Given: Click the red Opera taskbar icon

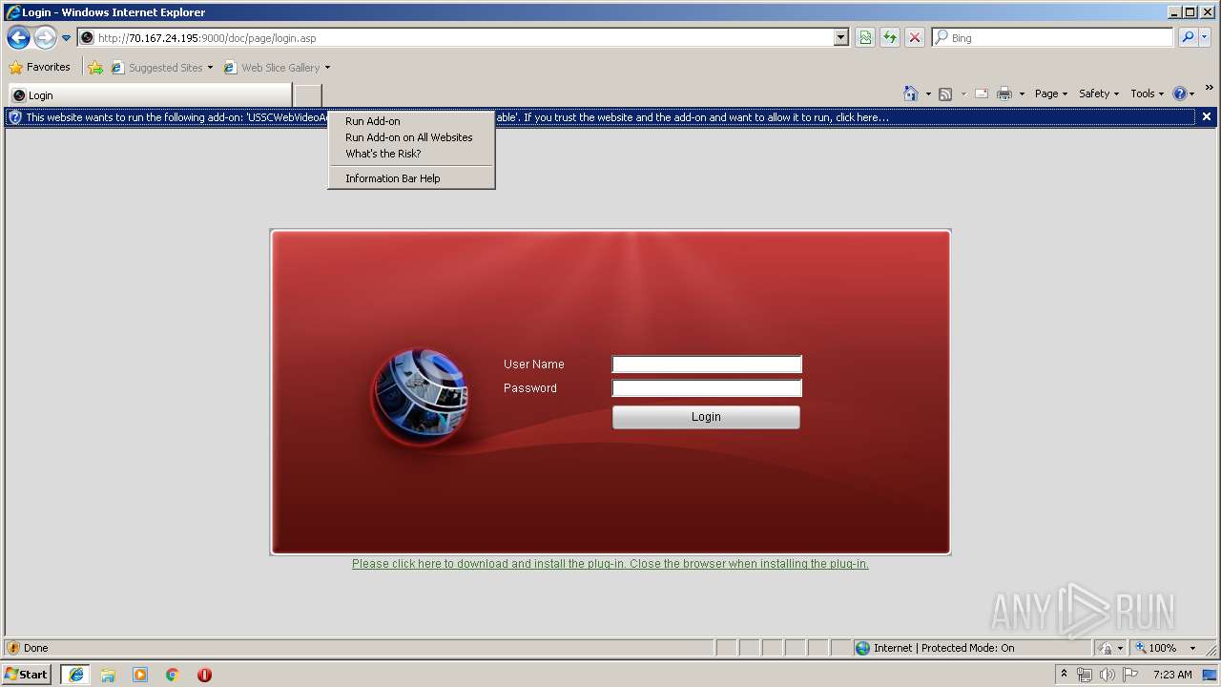Looking at the screenshot, I should tap(204, 675).
